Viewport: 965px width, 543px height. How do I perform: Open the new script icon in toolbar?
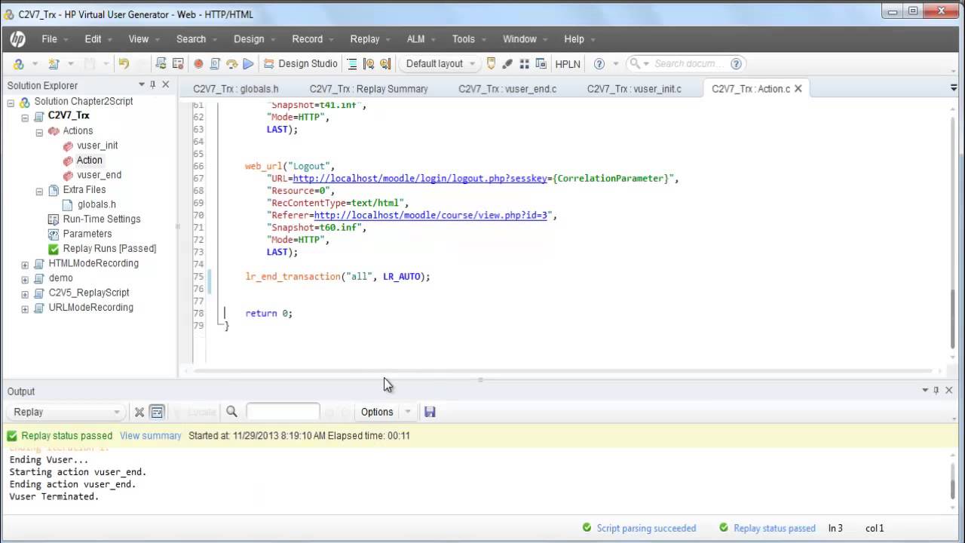pyautogui.click(x=54, y=64)
